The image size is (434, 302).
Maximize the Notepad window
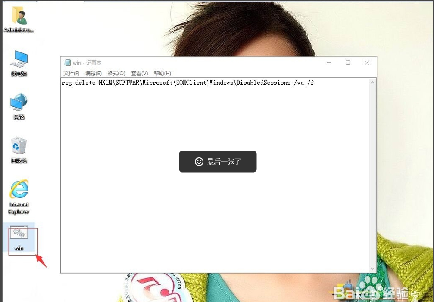tap(348, 63)
